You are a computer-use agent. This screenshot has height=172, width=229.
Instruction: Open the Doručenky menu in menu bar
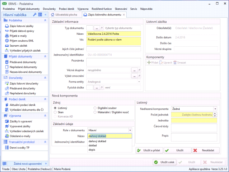pos(49,9)
